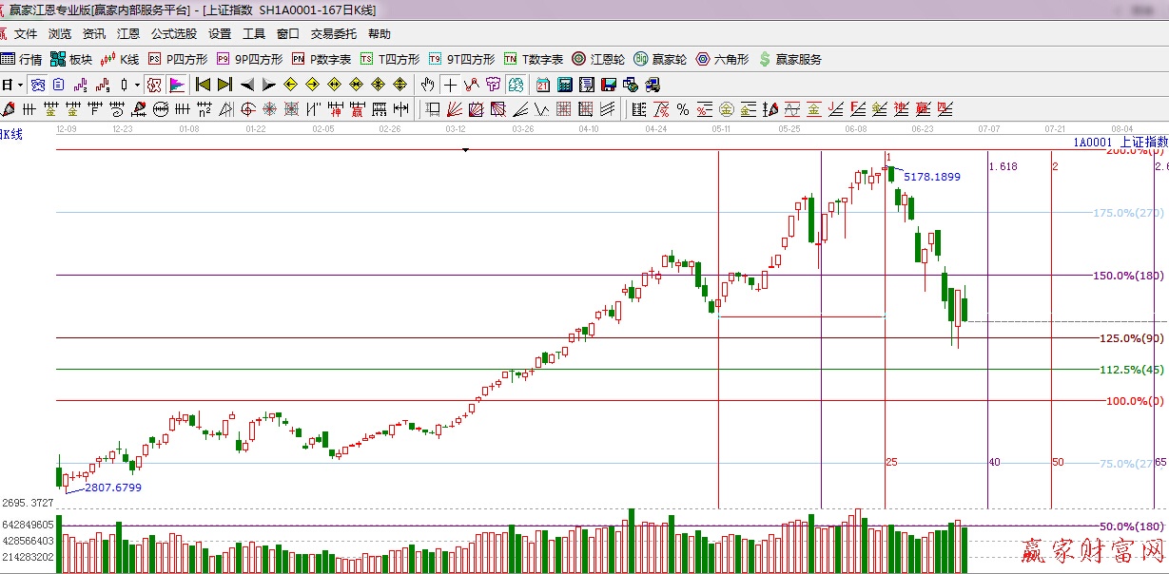Open the candlestick style dropdown arrow
This screenshot has width=1169, height=574.
coord(137,85)
